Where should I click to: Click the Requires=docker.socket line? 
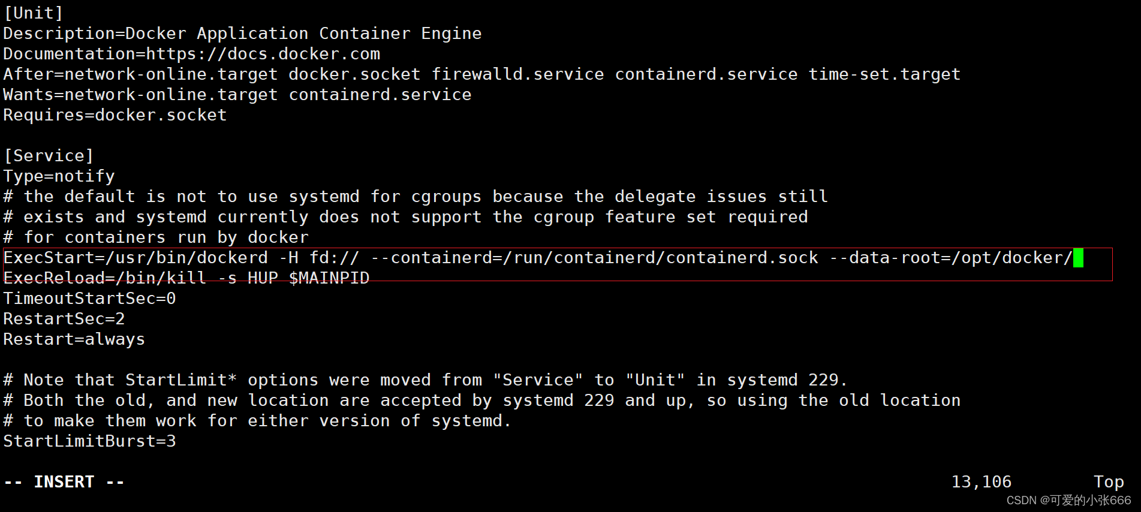[115, 115]
